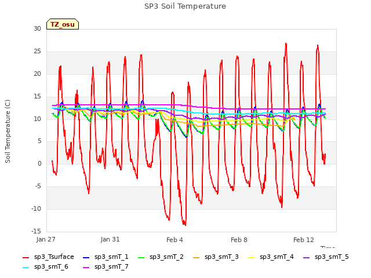The width and height of the screenshot is (371, 278).
Task: Click the Jan 31 x-axis tick label
Action: (110, 239)
